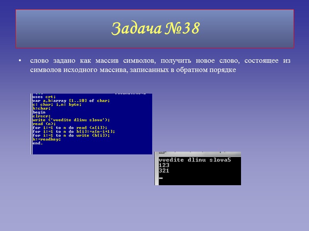Screen dimensions: 309x231
Task: Click the console output '321'
Action: coord(164,171)
